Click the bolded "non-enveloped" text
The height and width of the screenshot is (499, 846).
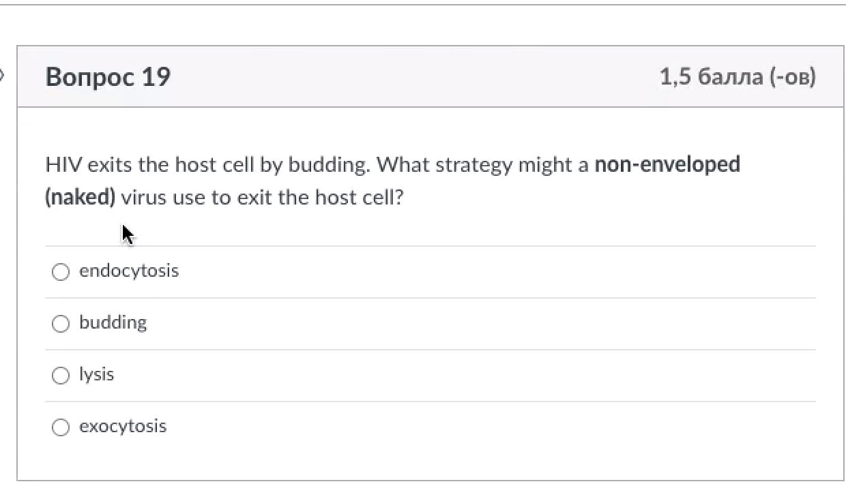coord(666,164)
